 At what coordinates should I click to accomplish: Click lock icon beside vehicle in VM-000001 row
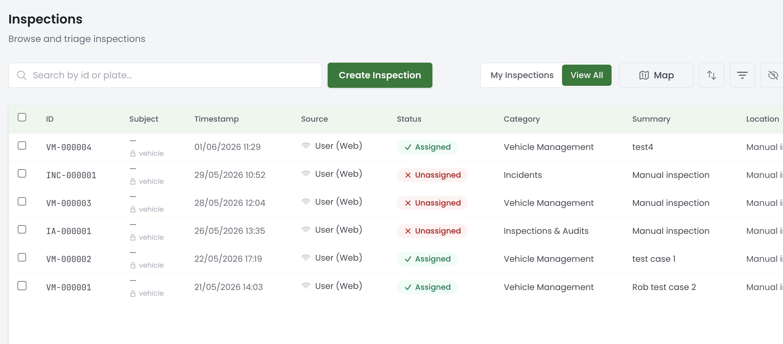click(133, 294)
